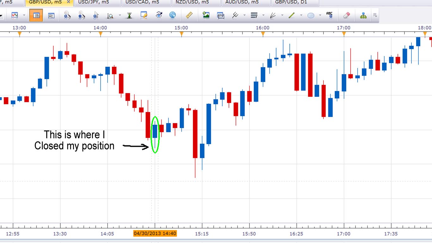The width and height of the screenshot is (432, 243).
Task: Expand the vertical scale zoom dropdown arrow
Action: (x=120, y=15)
